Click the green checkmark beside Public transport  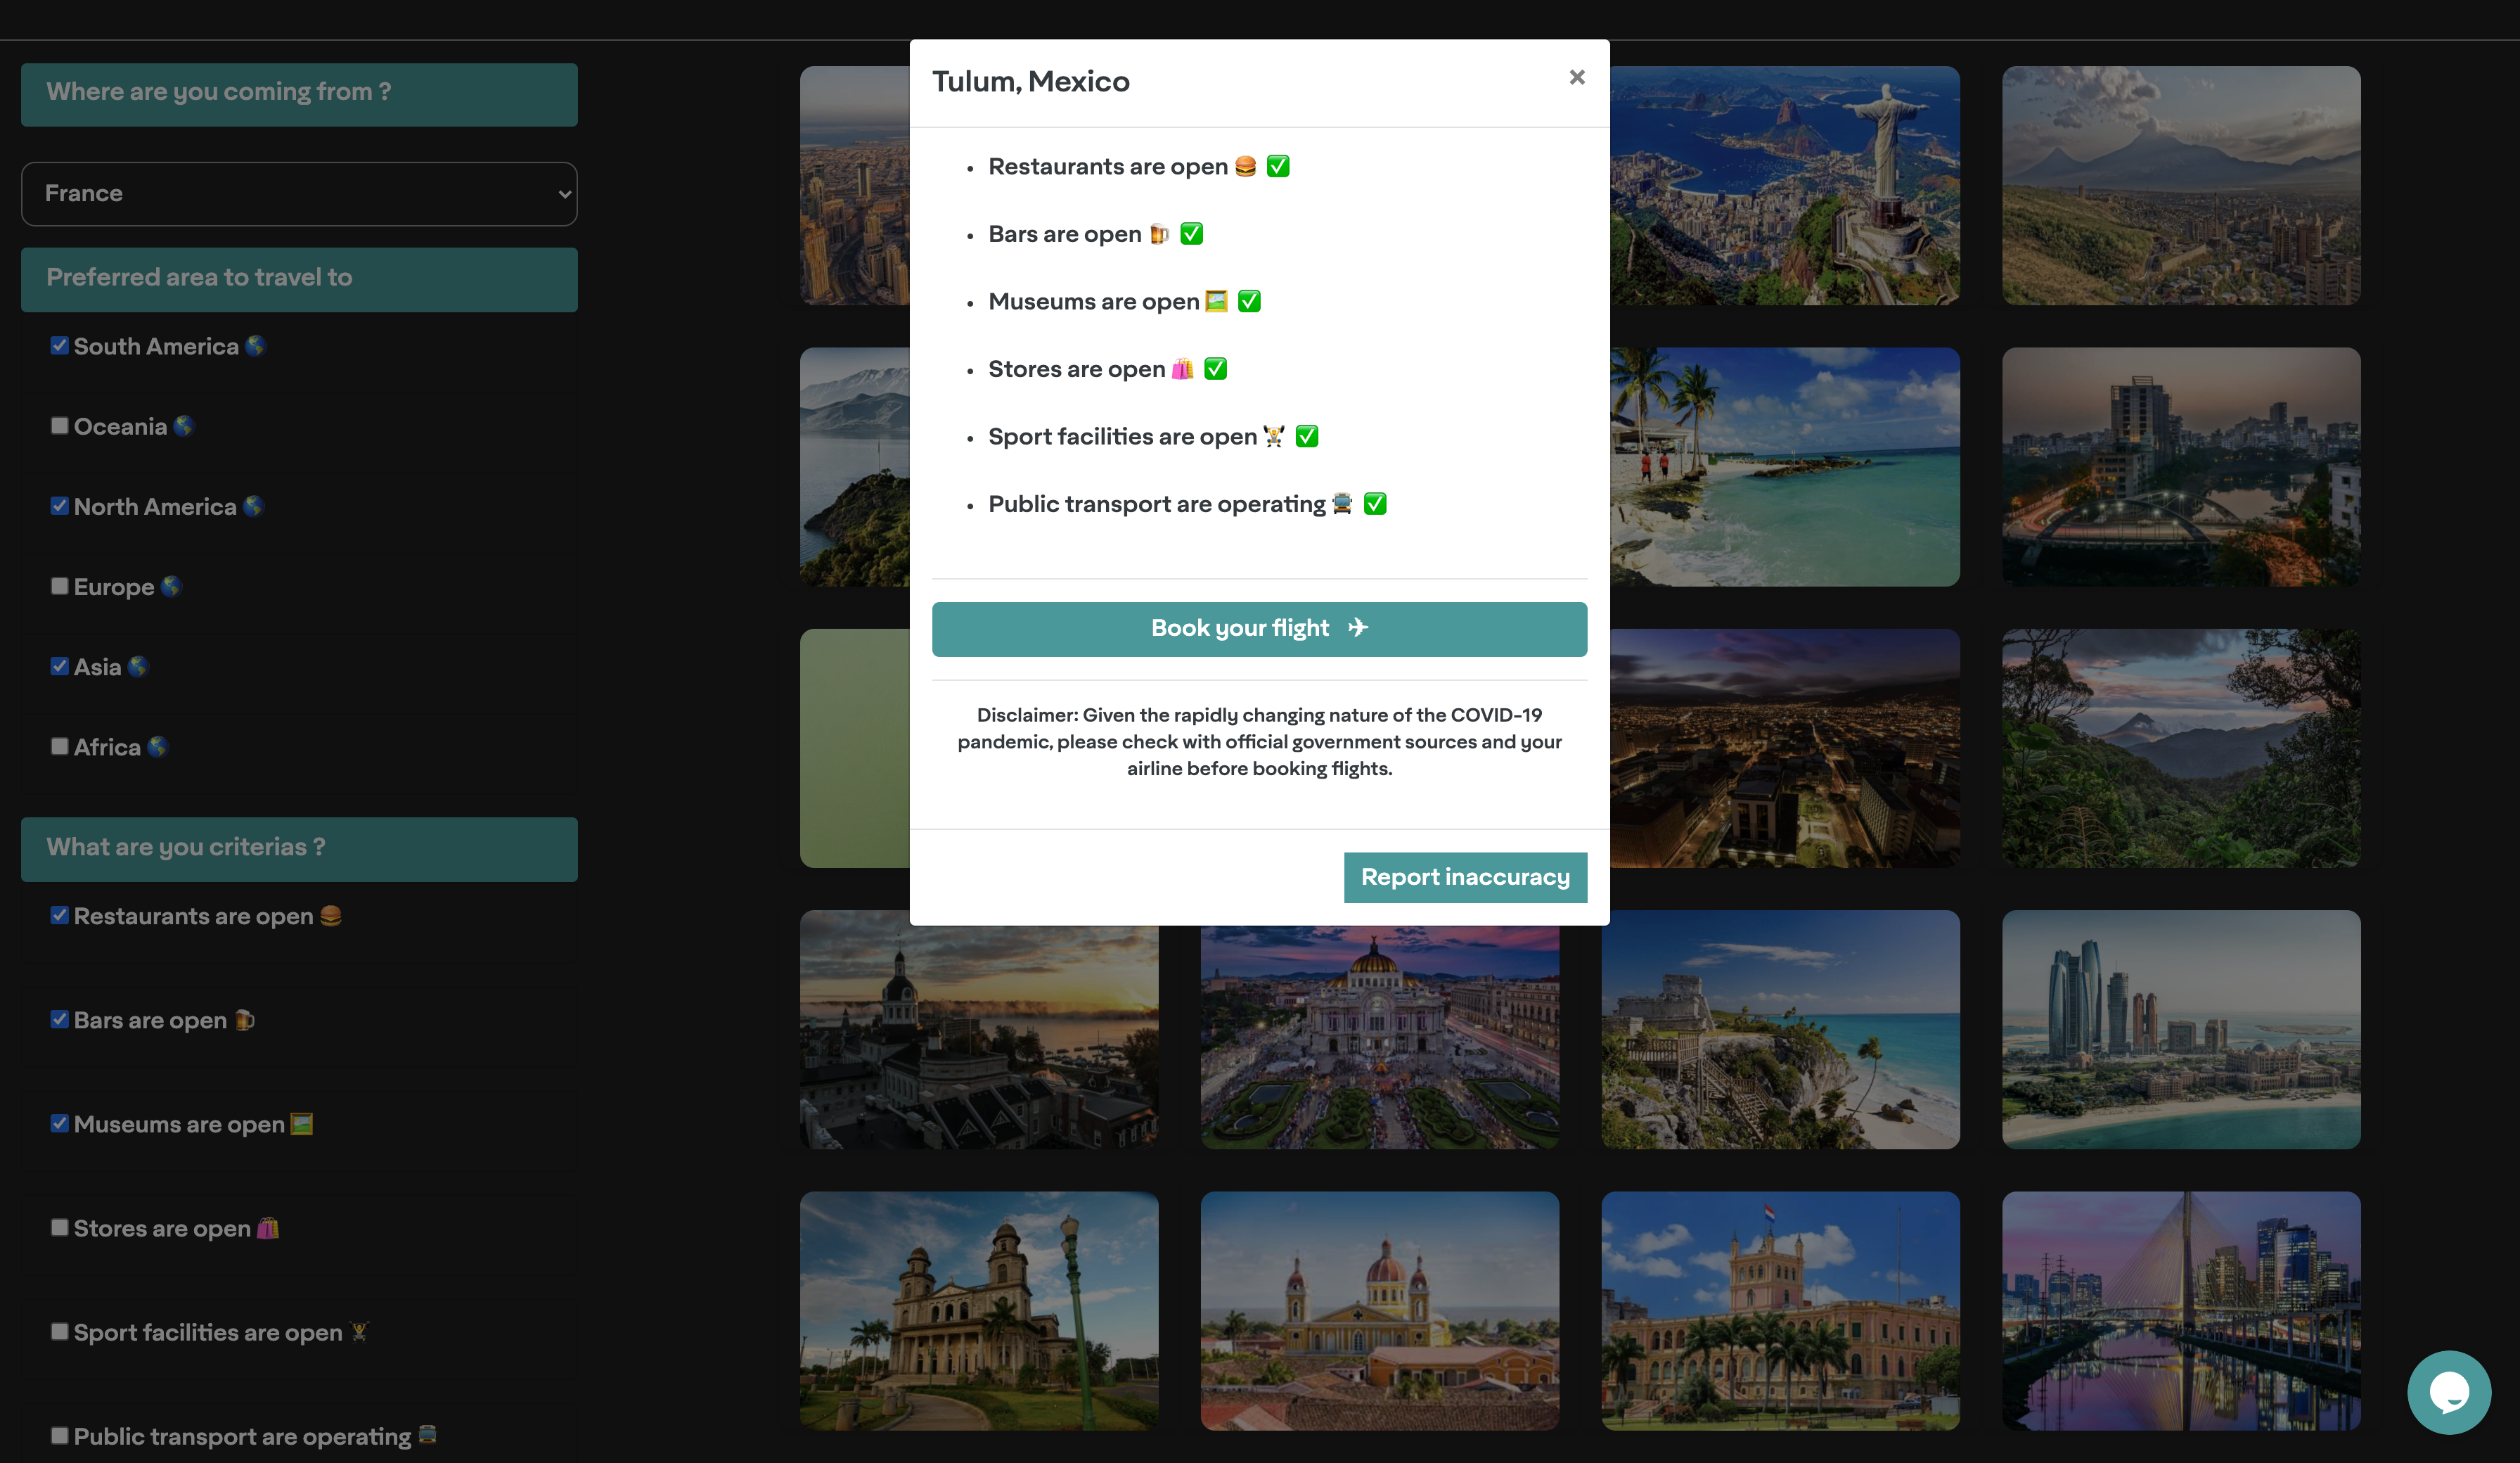point(1375,504)
